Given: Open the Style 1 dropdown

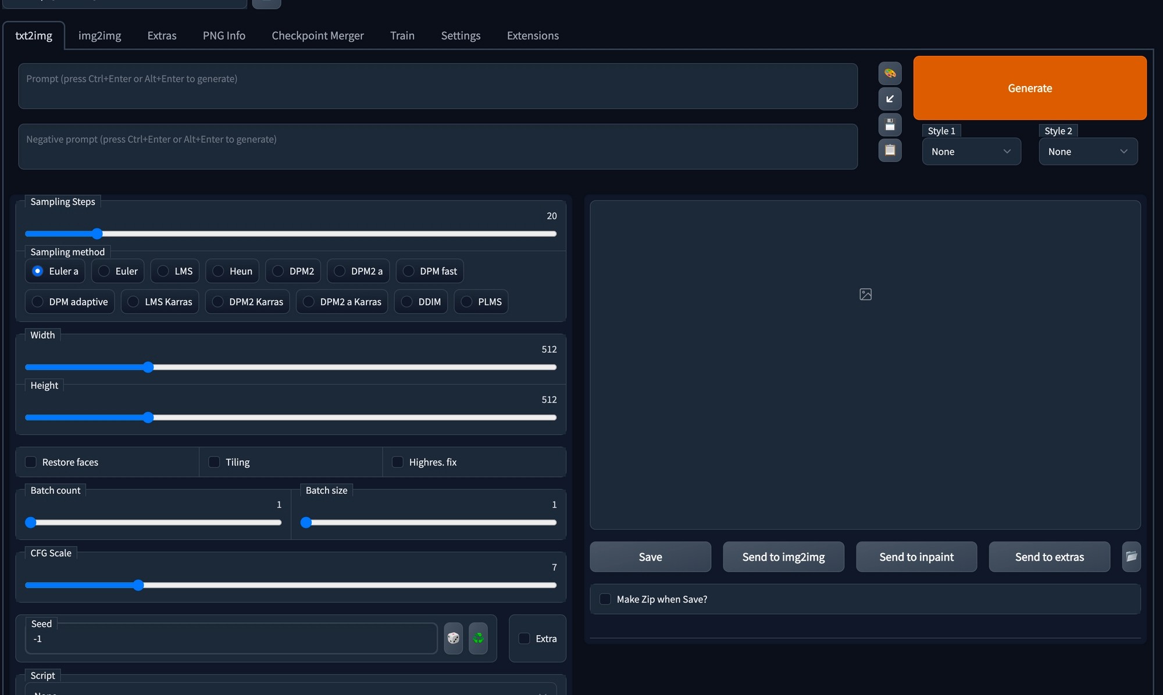Looking at the screenshot, I should click(x=971, y=152).
